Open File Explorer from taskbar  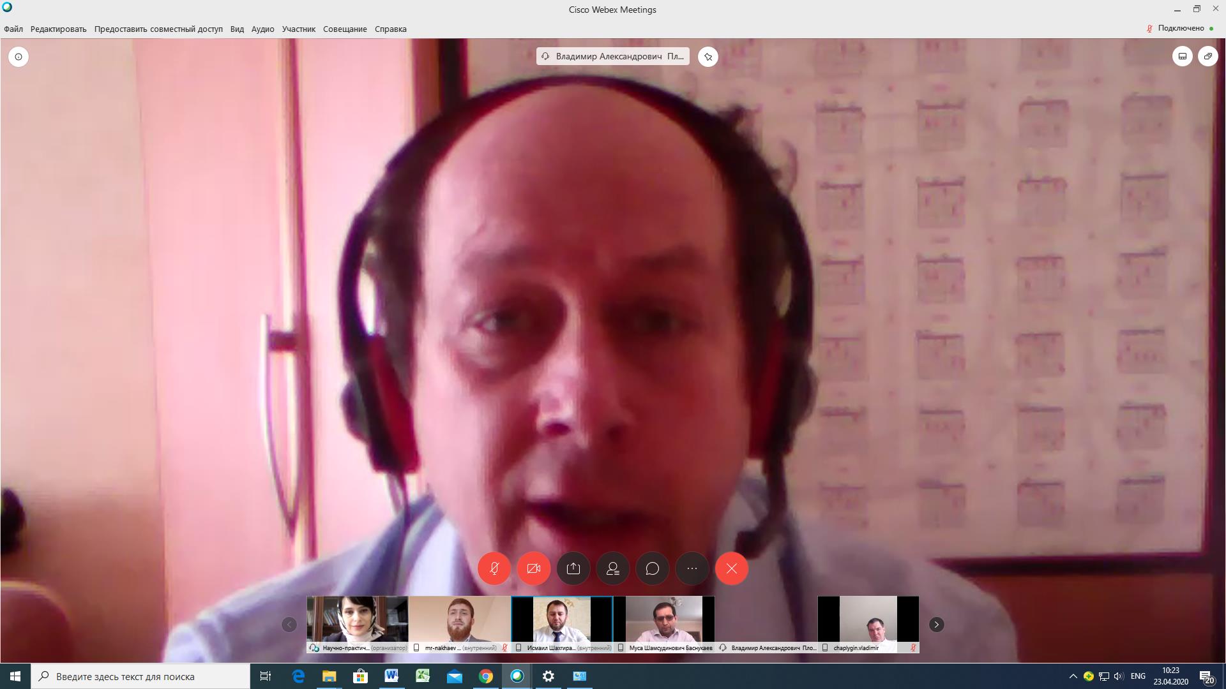click(x=329, y=676)
